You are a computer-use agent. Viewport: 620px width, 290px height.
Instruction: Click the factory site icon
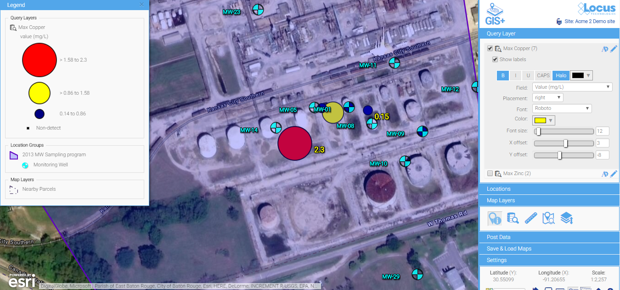(558, 22)
